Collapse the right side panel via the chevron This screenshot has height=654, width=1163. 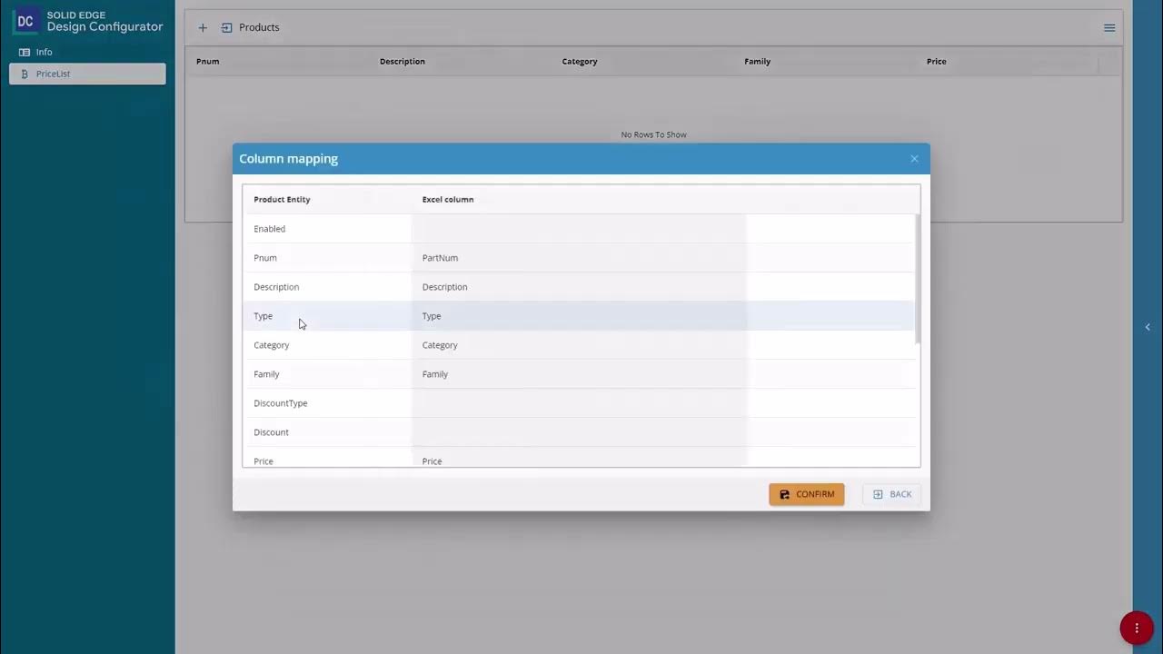[1148, 326]
